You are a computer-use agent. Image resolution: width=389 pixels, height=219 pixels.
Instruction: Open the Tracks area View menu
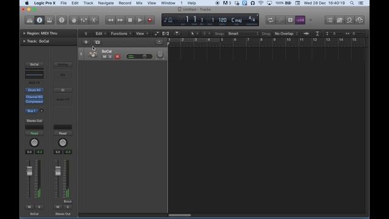(x=142, y=33)
